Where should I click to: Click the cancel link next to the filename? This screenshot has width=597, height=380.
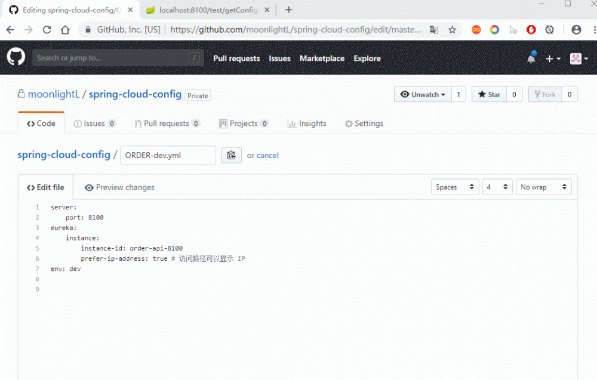pos(267,155)
